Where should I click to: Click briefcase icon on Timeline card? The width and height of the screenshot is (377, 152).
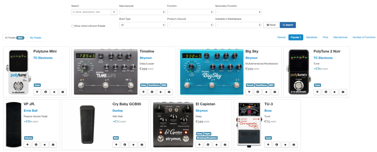coord(169,92)
